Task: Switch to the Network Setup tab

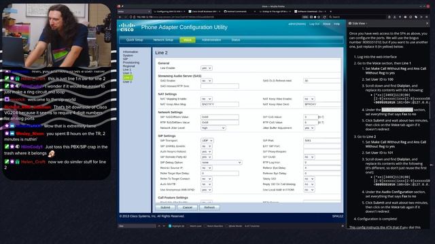Action: click(x=163, y=40)
